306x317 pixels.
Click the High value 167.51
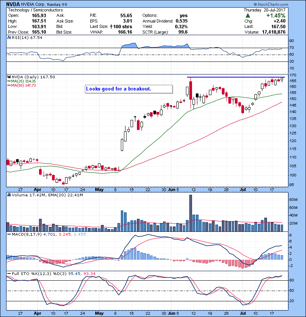[39, 21]
